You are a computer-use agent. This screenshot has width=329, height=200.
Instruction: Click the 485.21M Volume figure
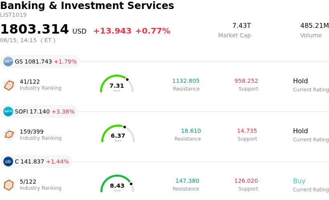pos(314,25)
